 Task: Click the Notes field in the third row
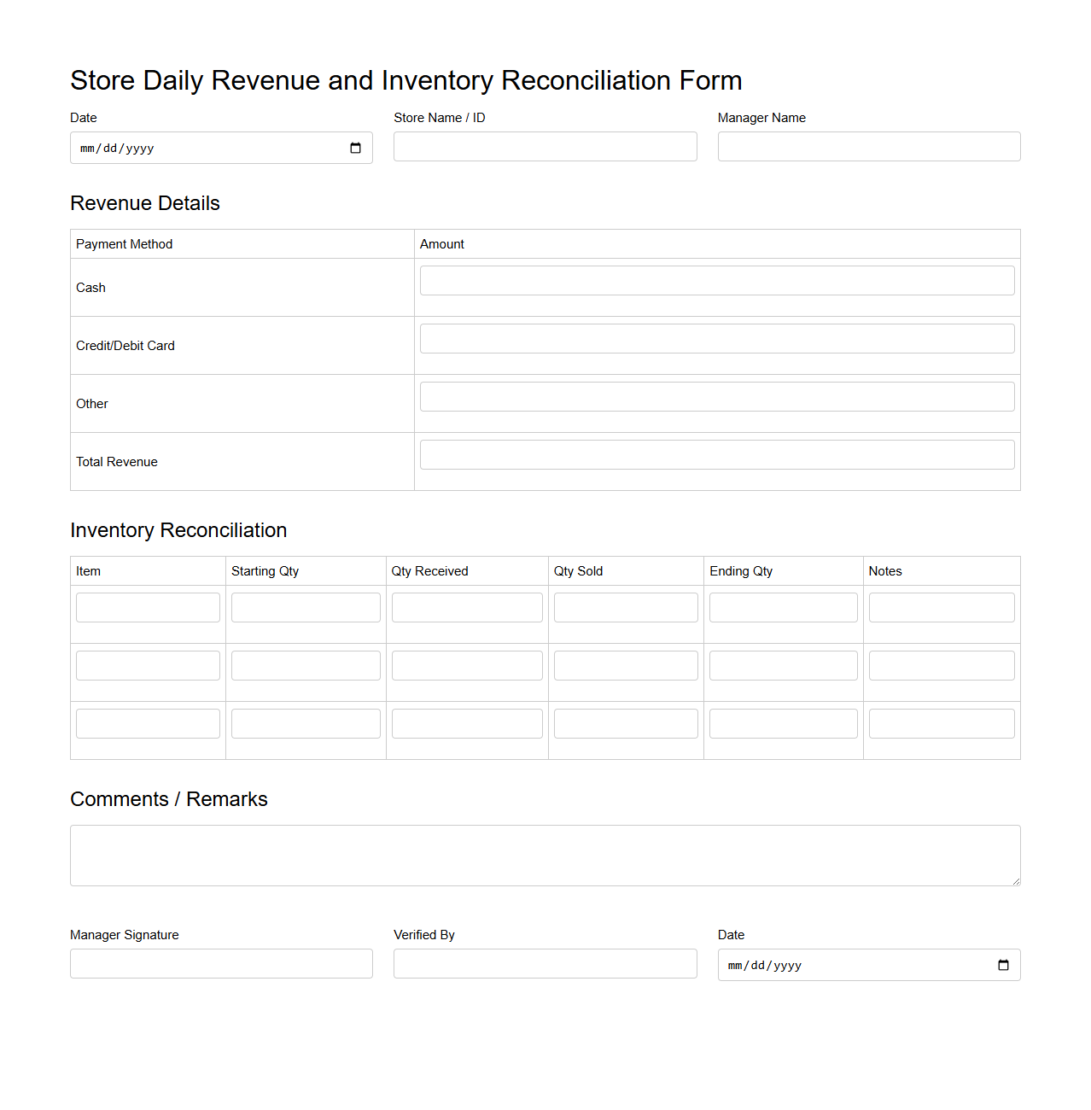941,723
